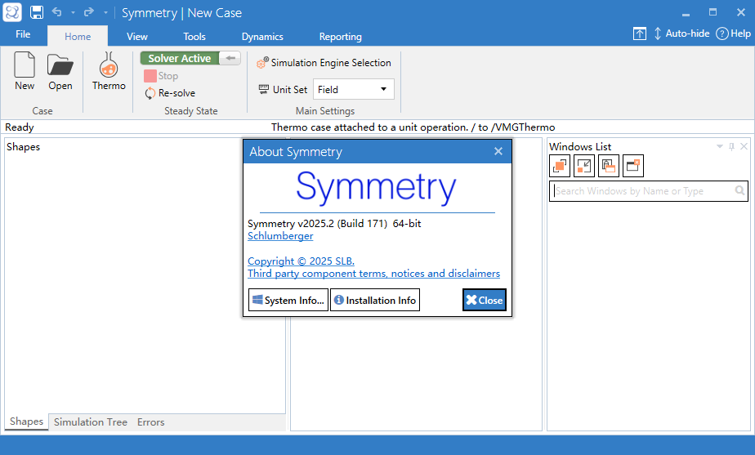Viewport: 755px width, 455px height.
Task: Click the Ready status text
Action: coord(20,127)
